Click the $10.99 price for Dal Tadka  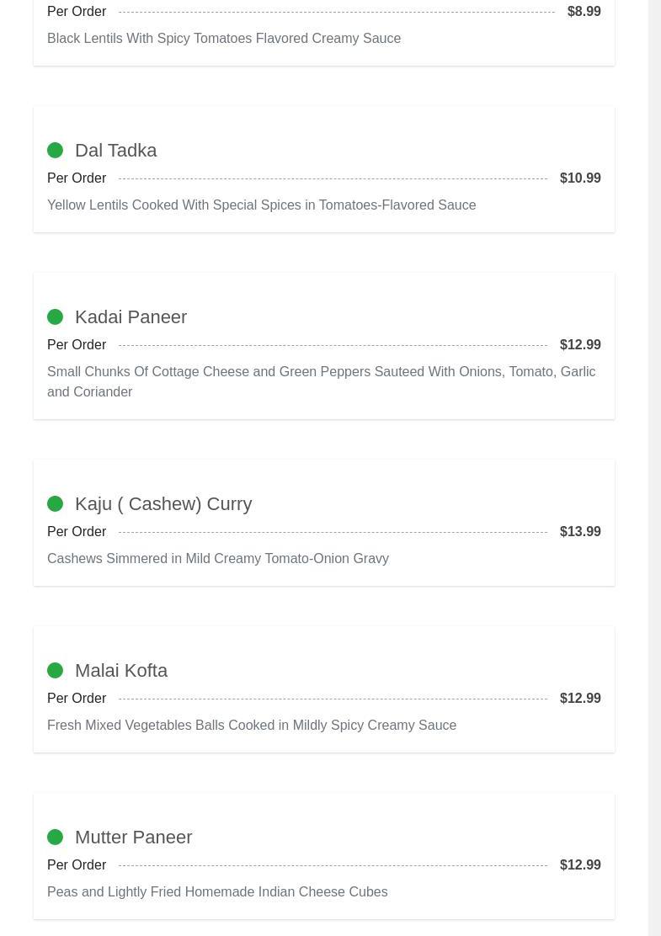[580, 178]
